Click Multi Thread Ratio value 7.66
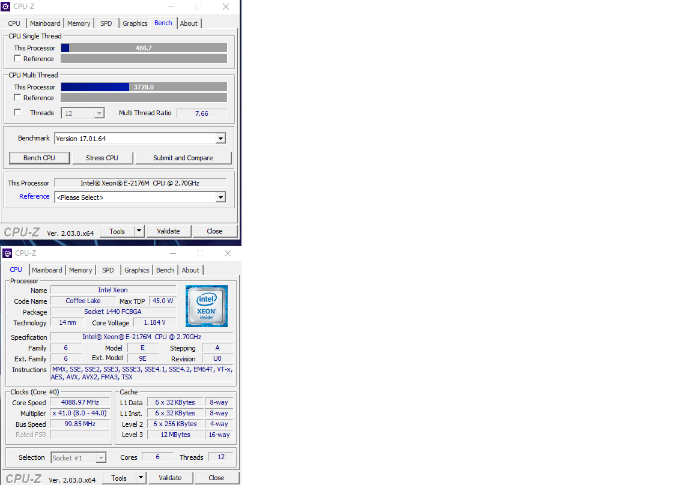The image size is (692, 485). [x=202, y=113]
